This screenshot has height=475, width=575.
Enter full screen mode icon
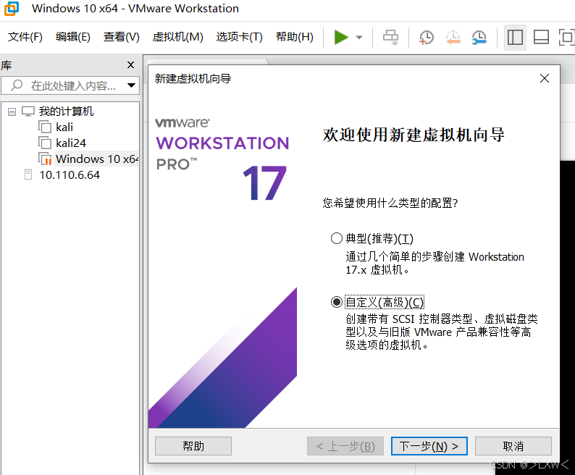click(x=566, y=38)
